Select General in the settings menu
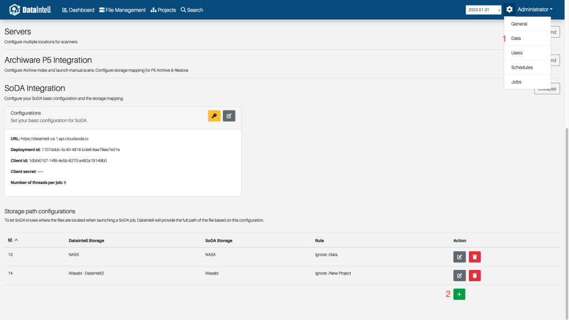 [x=527, y=24]
